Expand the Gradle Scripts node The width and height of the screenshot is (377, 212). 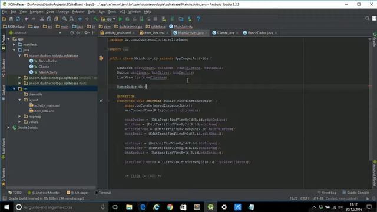coord(9,127)
